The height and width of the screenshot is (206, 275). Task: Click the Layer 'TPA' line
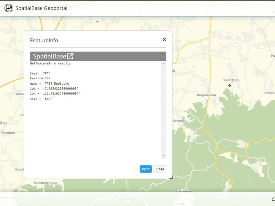coord(40,73)
